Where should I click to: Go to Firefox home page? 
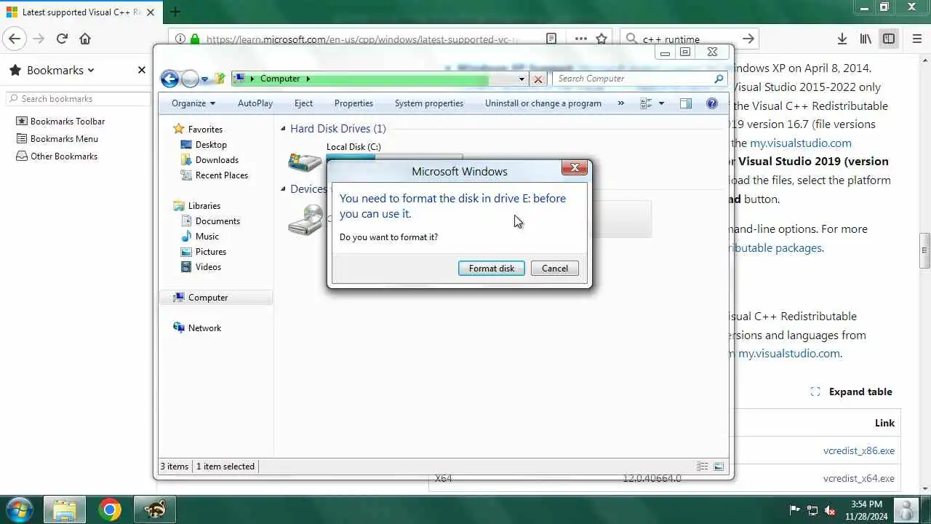coord(85,39)
